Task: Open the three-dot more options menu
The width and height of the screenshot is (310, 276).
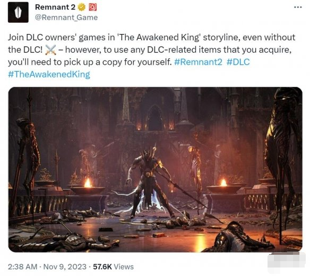Action: click(298, 7)
